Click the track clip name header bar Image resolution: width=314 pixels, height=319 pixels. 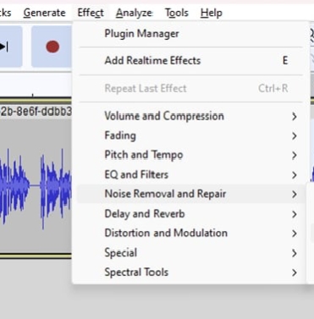[x=36, y=112]
